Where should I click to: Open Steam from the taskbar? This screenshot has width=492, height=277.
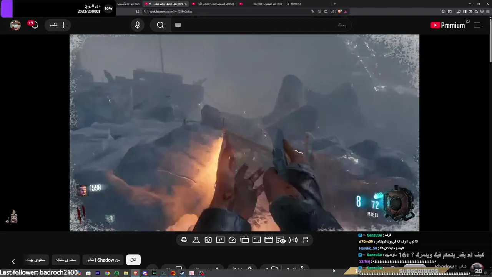coord(182,273)
